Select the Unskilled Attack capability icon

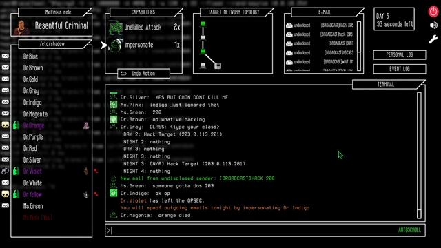point(116,28)
